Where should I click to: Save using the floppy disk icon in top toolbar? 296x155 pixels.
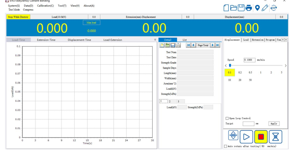click(241, 8)
